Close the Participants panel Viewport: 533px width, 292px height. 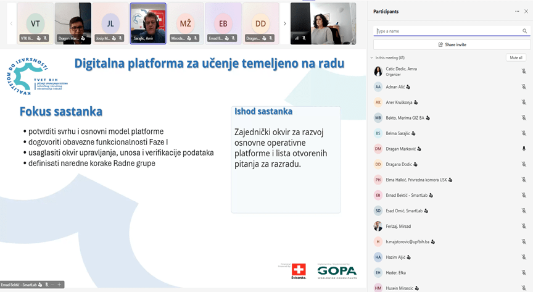[x=526, y=11]
